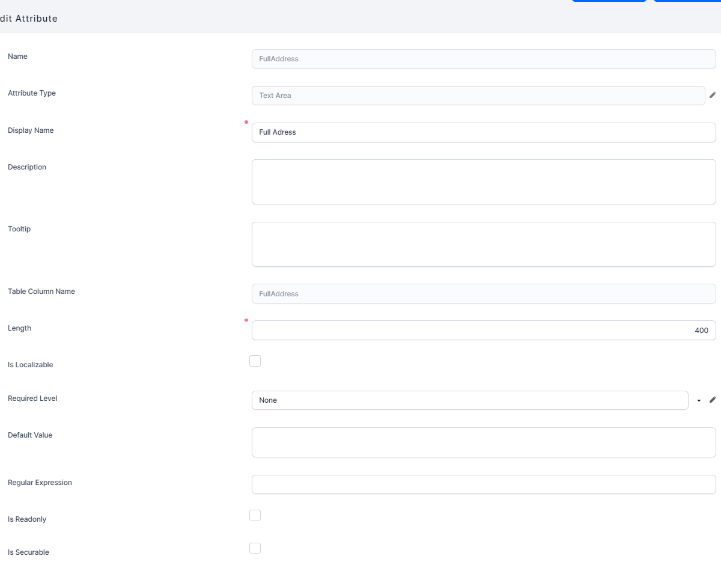The image size is (721, 574).
Task: Open the Required Level 'None' combo box
Action: (469, 400)
